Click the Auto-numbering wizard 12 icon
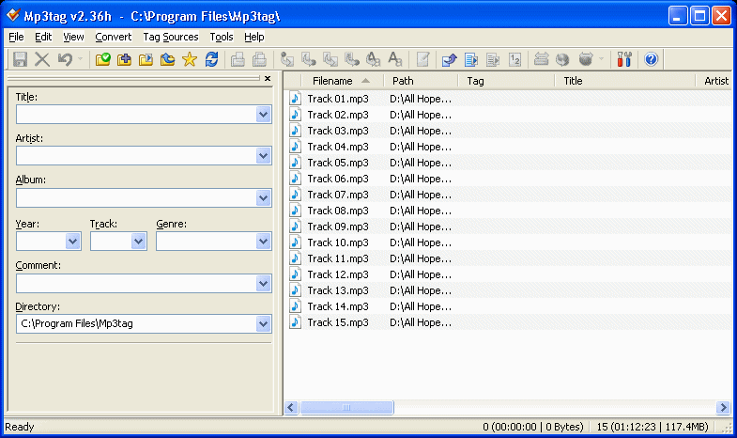737x438 pixels. click(515, 59)
